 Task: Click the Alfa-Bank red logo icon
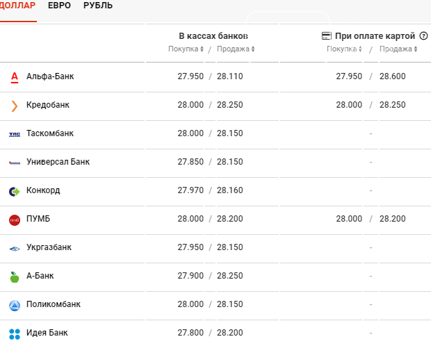pos(15,78)
